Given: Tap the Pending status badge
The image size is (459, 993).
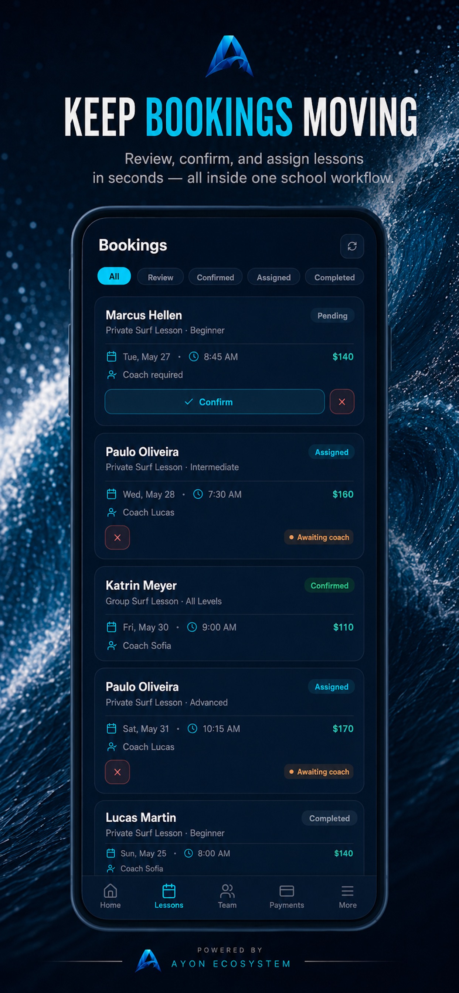Looking at the screenshot, I should 332,316.
